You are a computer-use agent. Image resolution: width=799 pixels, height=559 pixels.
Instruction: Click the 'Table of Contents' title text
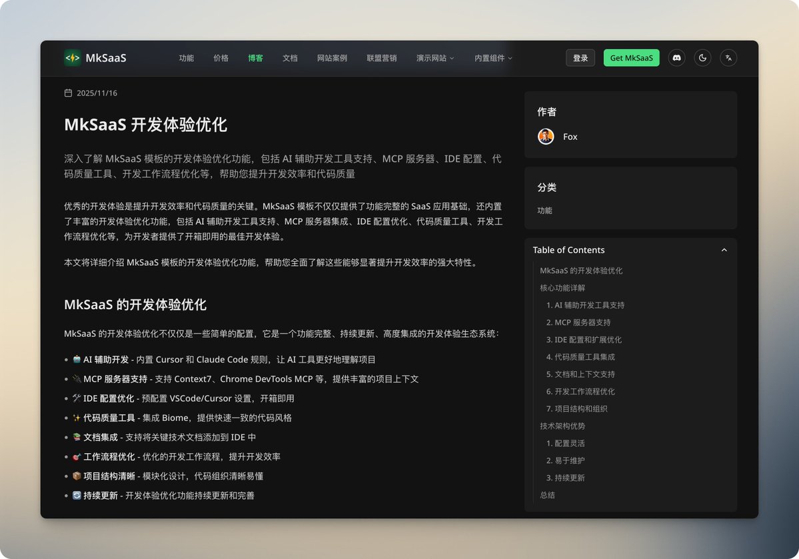click(568, 250)
